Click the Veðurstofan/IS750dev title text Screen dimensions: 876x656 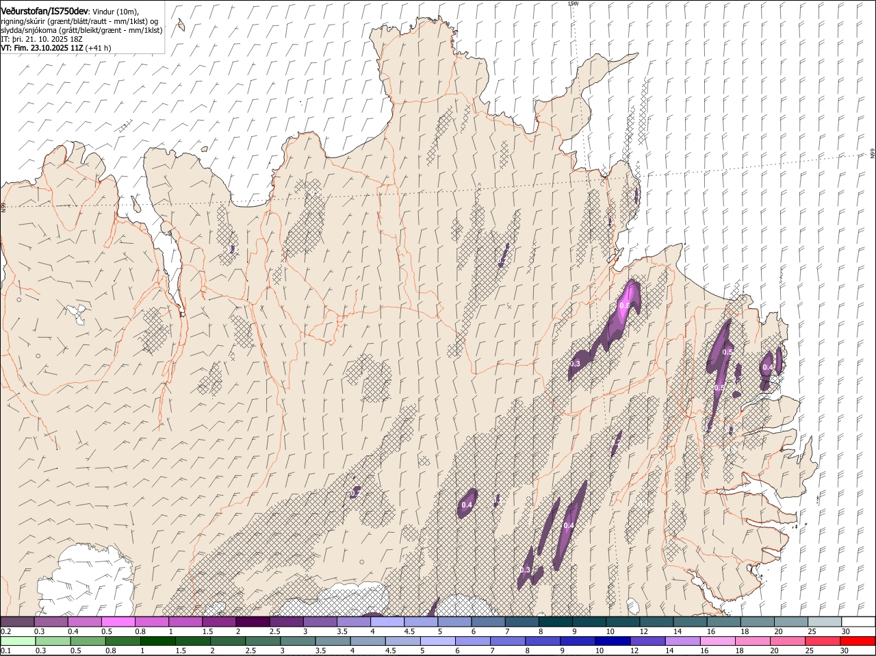44,12
